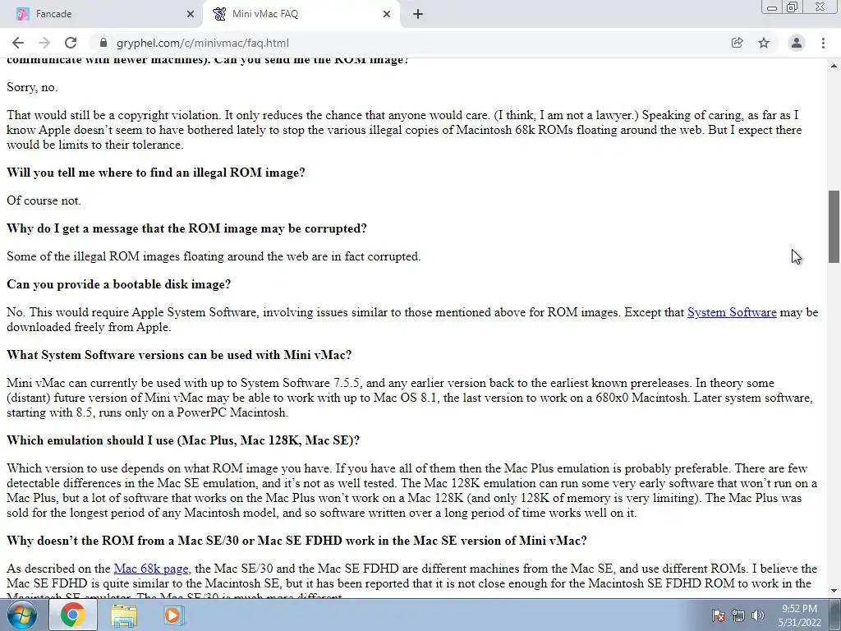This screenshot has height=631, width=841.
Task: Share this page icon in address bar
Action: 737,43
